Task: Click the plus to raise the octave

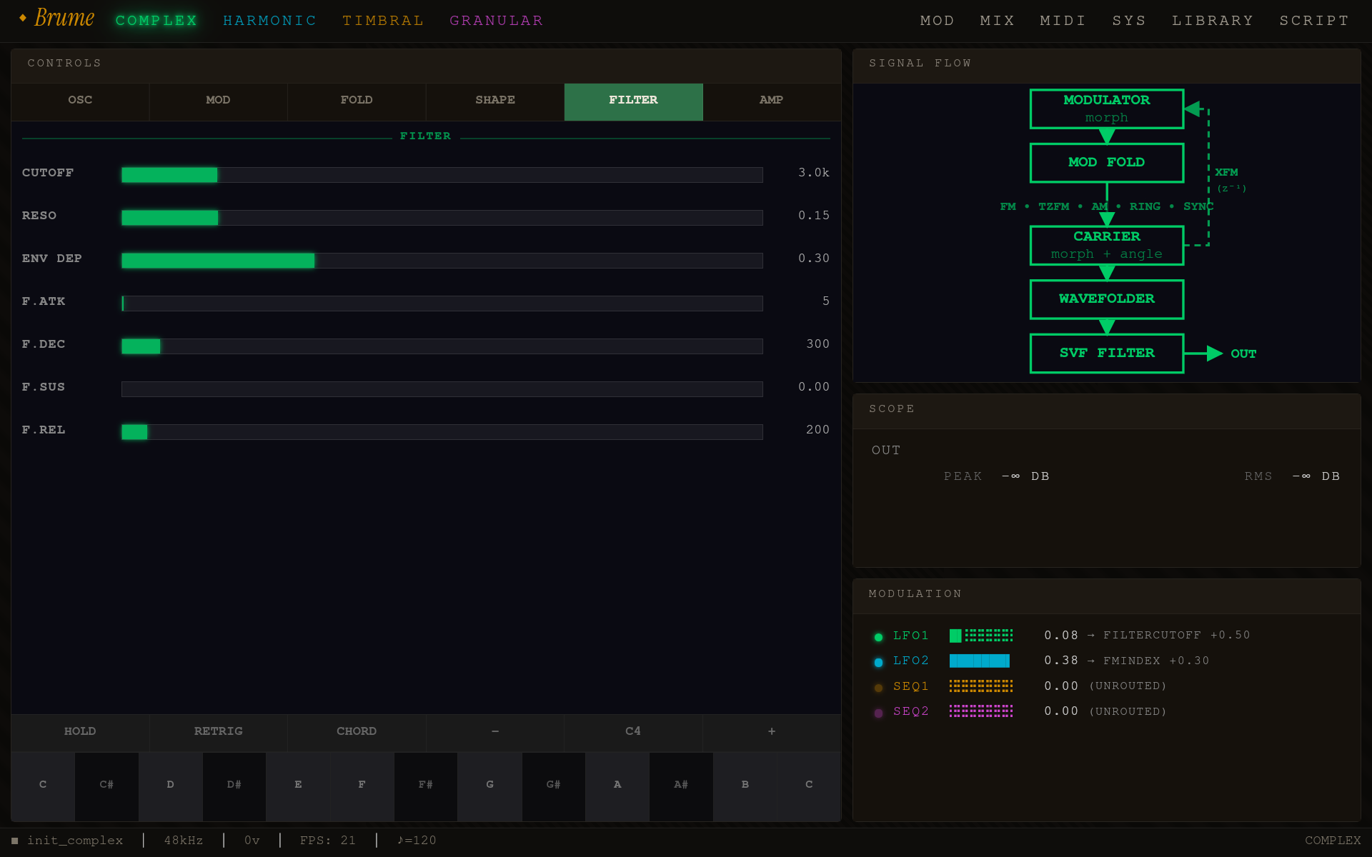Action: pyautogui.click(x=771, y=731)
